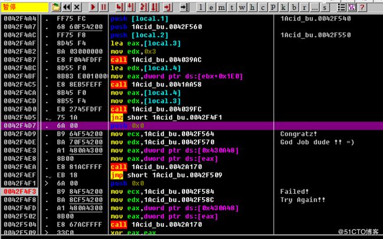Open a file with the folder icon
Viewport: 383px width, 239px height.
[x=56, y=7]
